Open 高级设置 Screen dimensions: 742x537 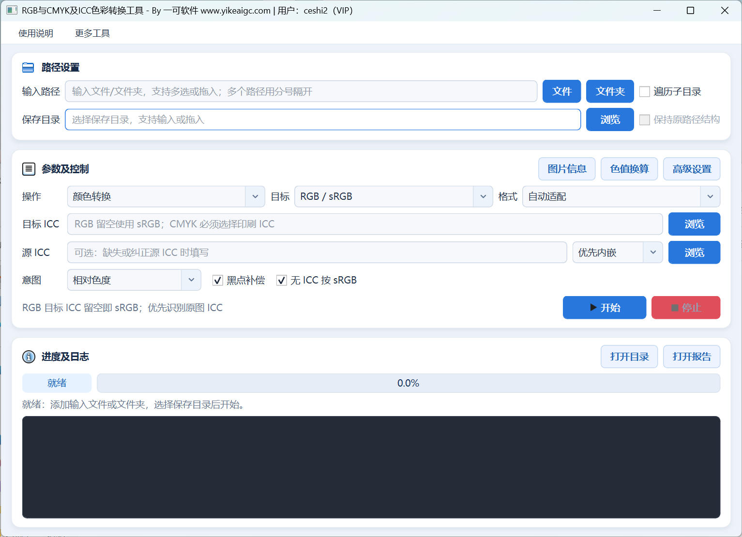click(692, 169)
